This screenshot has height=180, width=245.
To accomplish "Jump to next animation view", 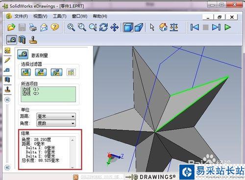I will coord(216,27).
